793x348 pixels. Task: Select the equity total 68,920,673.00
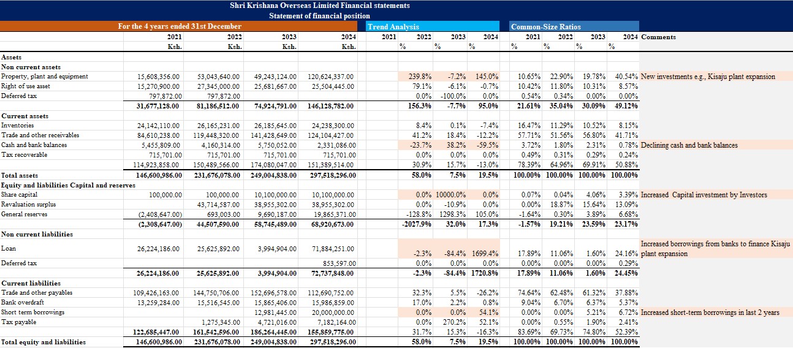(x=333, y=224)
